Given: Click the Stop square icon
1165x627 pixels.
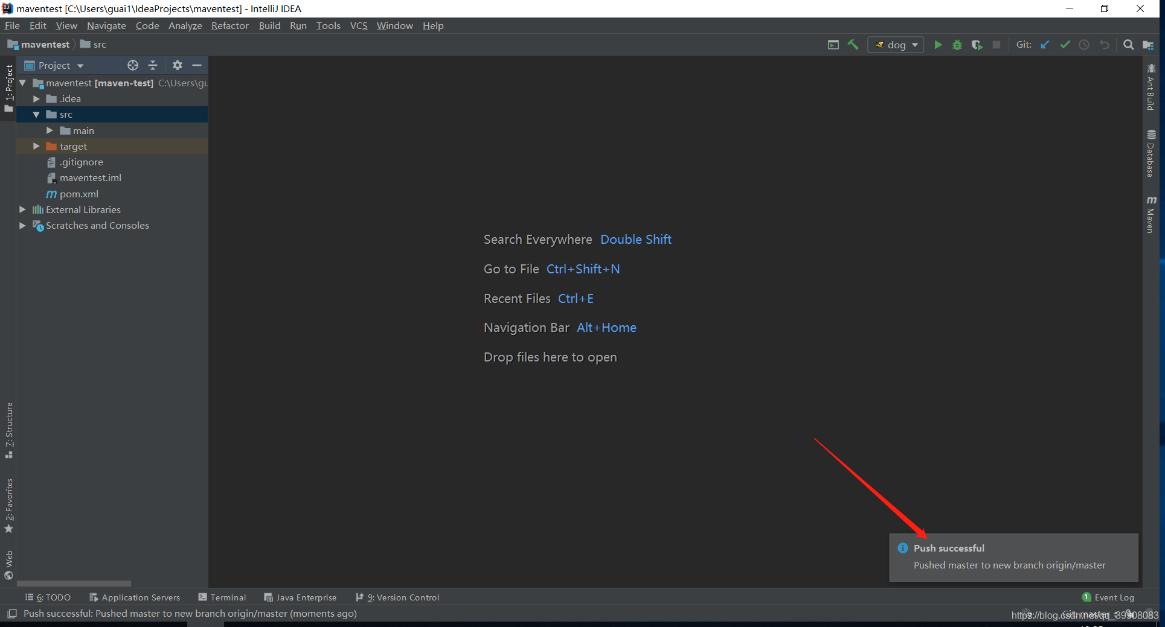Looking at the screenshot, I should click(x=997, y=45).
